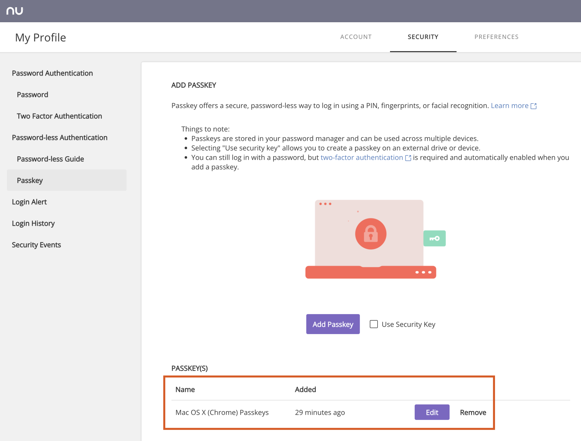The image size is (581, 441).
Task: Expand Password-less Authentication section
Action: tap(59, 137)
